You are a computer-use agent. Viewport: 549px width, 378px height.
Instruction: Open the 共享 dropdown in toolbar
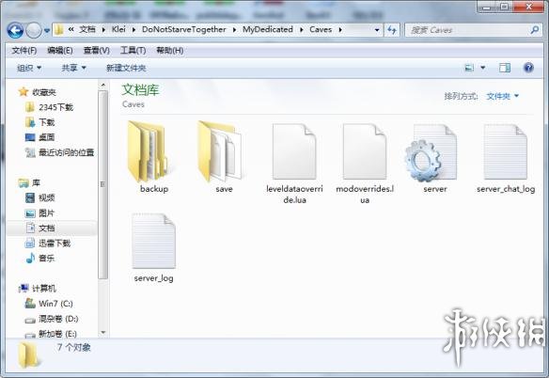[73, 68]
